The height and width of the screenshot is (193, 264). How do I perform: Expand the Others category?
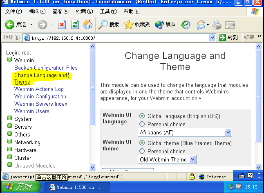tap(9, 134)
